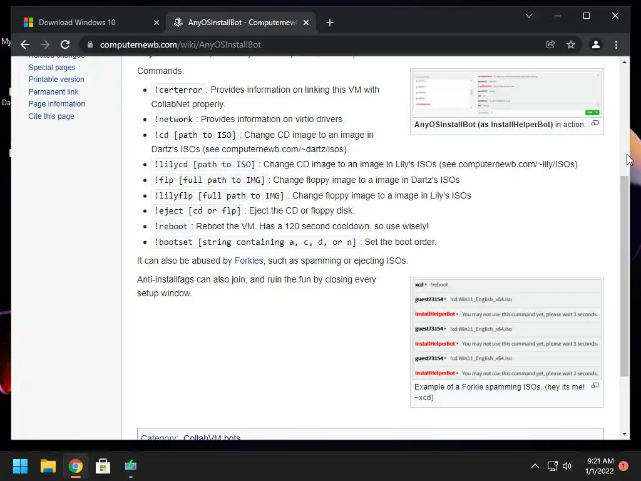Click the !flp [full path to IMG] command
Image resolution: width=641 pixels, height=481 pixels.
[x=210, y=180]
